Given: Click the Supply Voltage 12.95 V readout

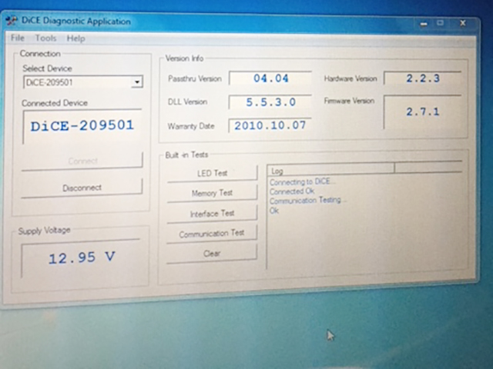Looking at the screenshot, I should tap(82, 258).
